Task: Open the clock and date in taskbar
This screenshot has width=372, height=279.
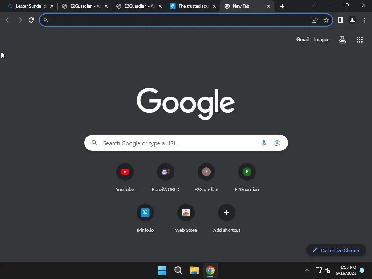Action: click(x=346, y=270)
